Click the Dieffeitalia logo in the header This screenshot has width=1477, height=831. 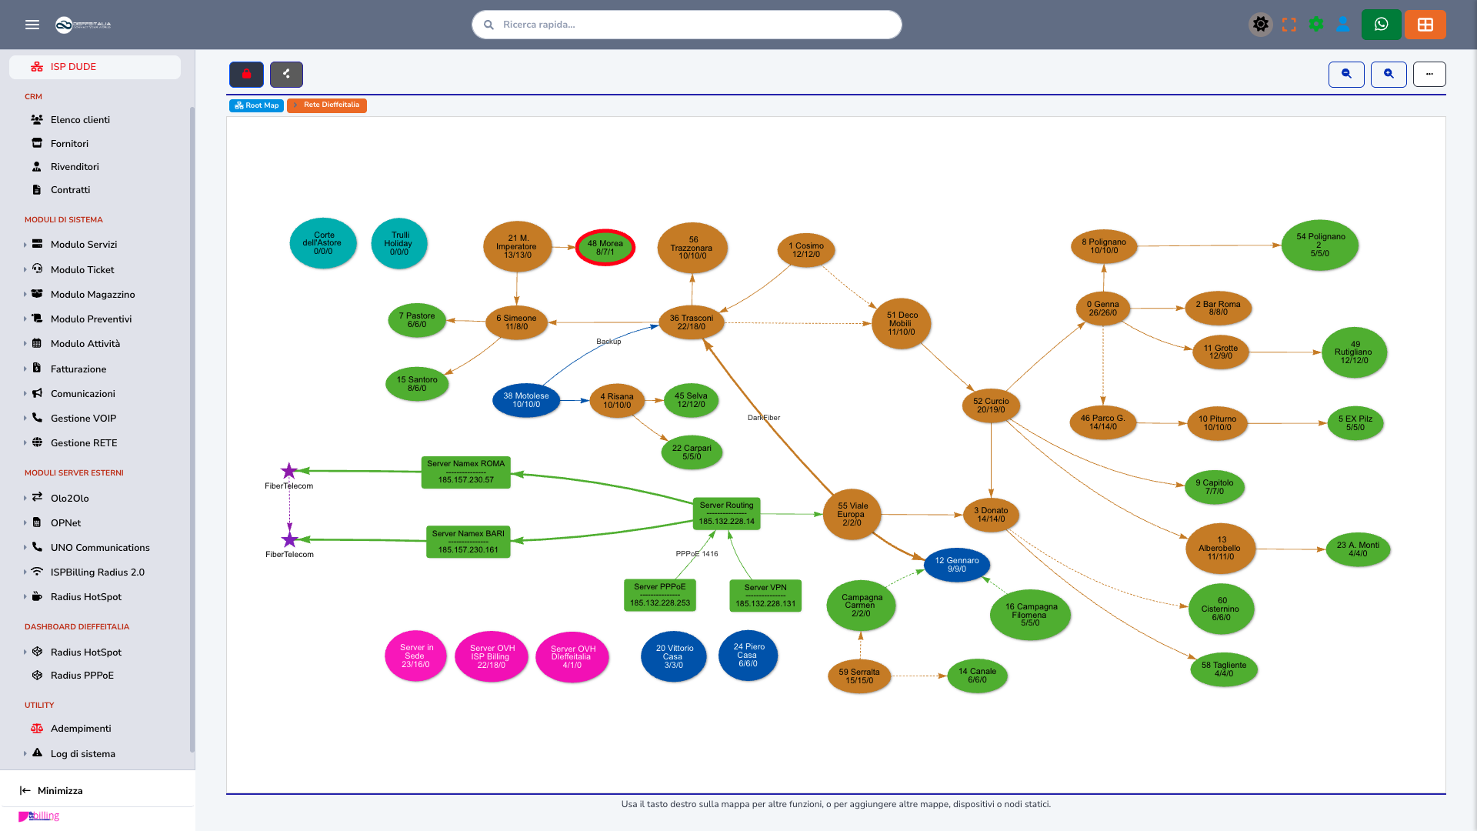(83, 25)
